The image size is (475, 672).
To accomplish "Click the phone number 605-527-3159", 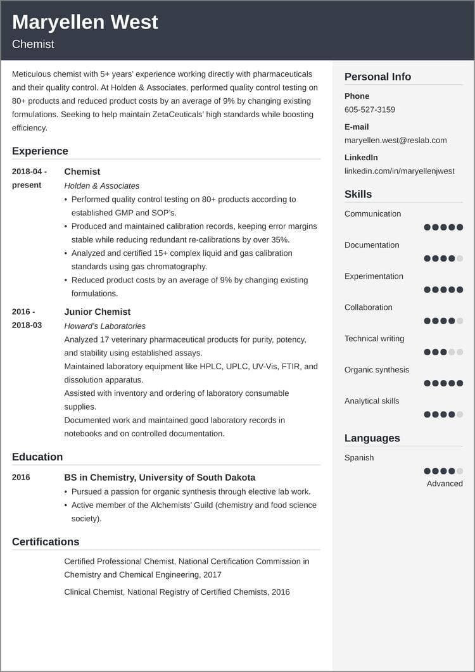I will 369,110.
